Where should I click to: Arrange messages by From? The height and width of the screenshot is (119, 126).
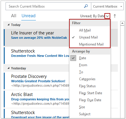pos(90,65)
